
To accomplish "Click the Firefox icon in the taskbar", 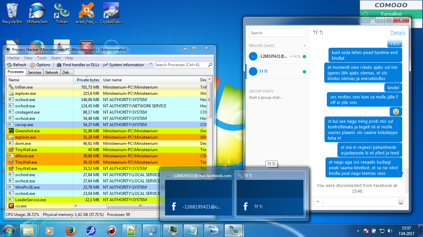I will [70, 230].
